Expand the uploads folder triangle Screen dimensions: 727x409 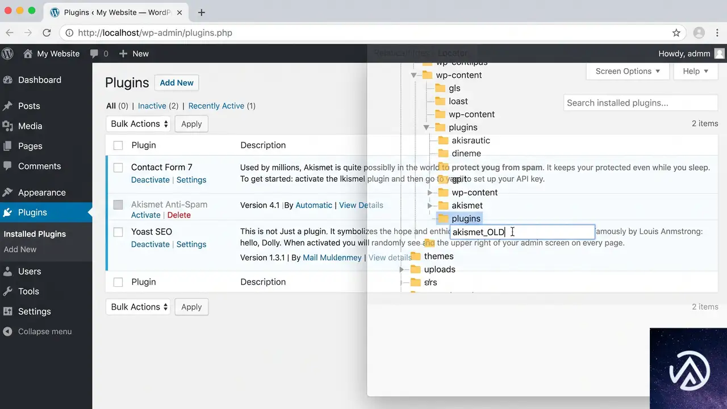tap(402, 269)
